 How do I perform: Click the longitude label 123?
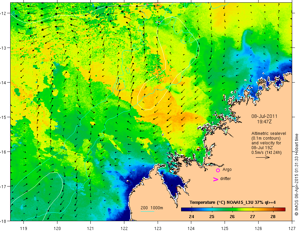point(158,228)
